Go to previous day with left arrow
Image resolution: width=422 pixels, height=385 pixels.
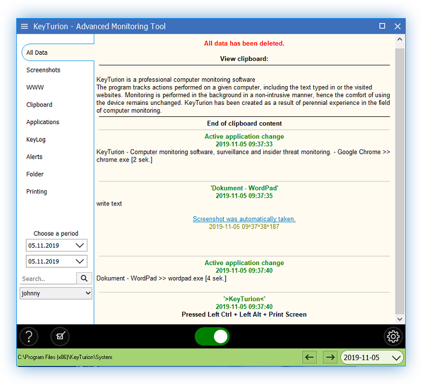point(310,357)
